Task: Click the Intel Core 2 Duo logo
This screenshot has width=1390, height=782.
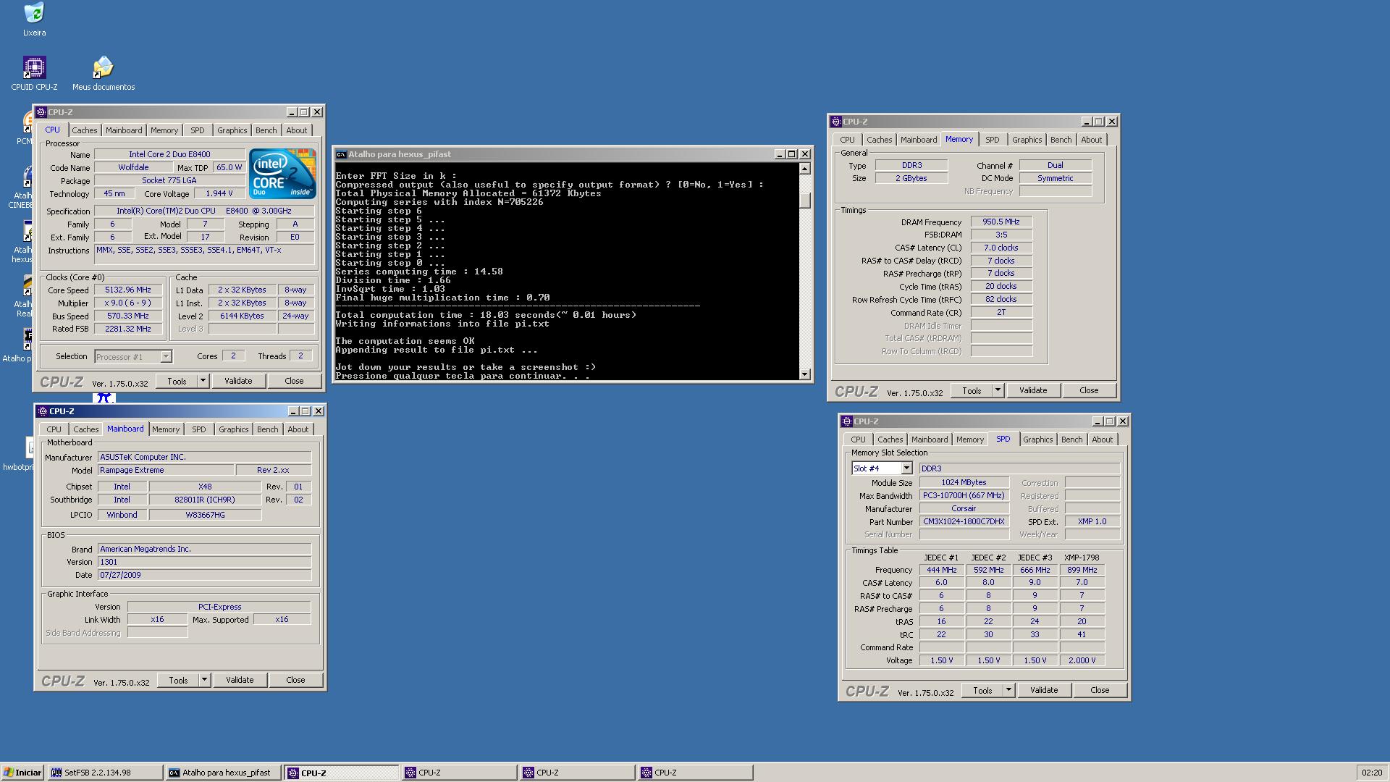Action: (x=282, y=174)
